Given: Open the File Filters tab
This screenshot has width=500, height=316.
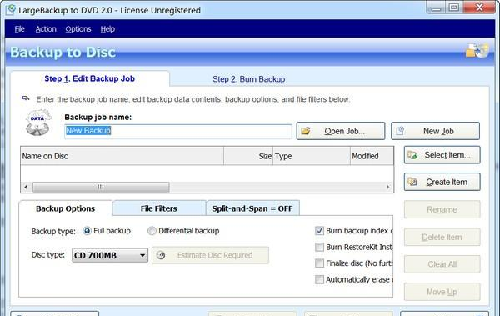Looking at the screenshot, I should [x=159, y=208].
